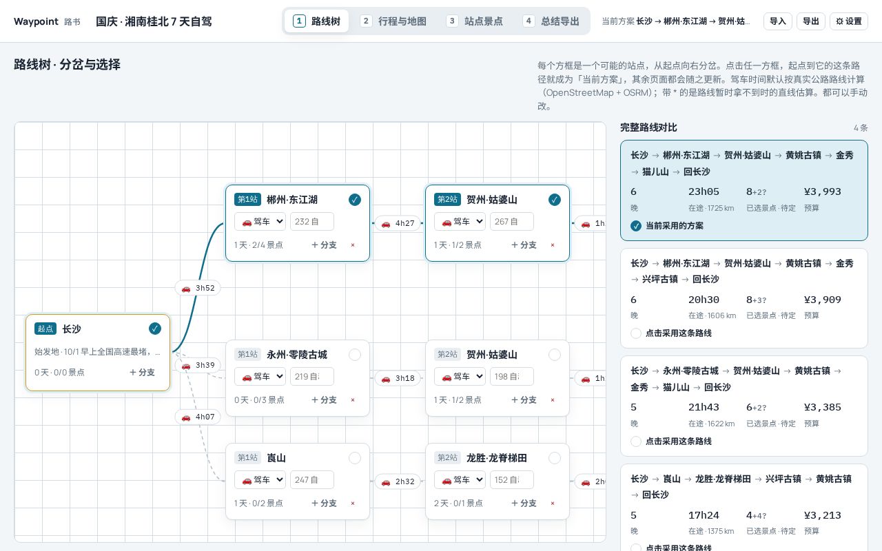This screenshot has width=882, height=551.
Task: Remove 贺州·姑婆山 card with 267 placeholder via ×
Action: point(553,245)
